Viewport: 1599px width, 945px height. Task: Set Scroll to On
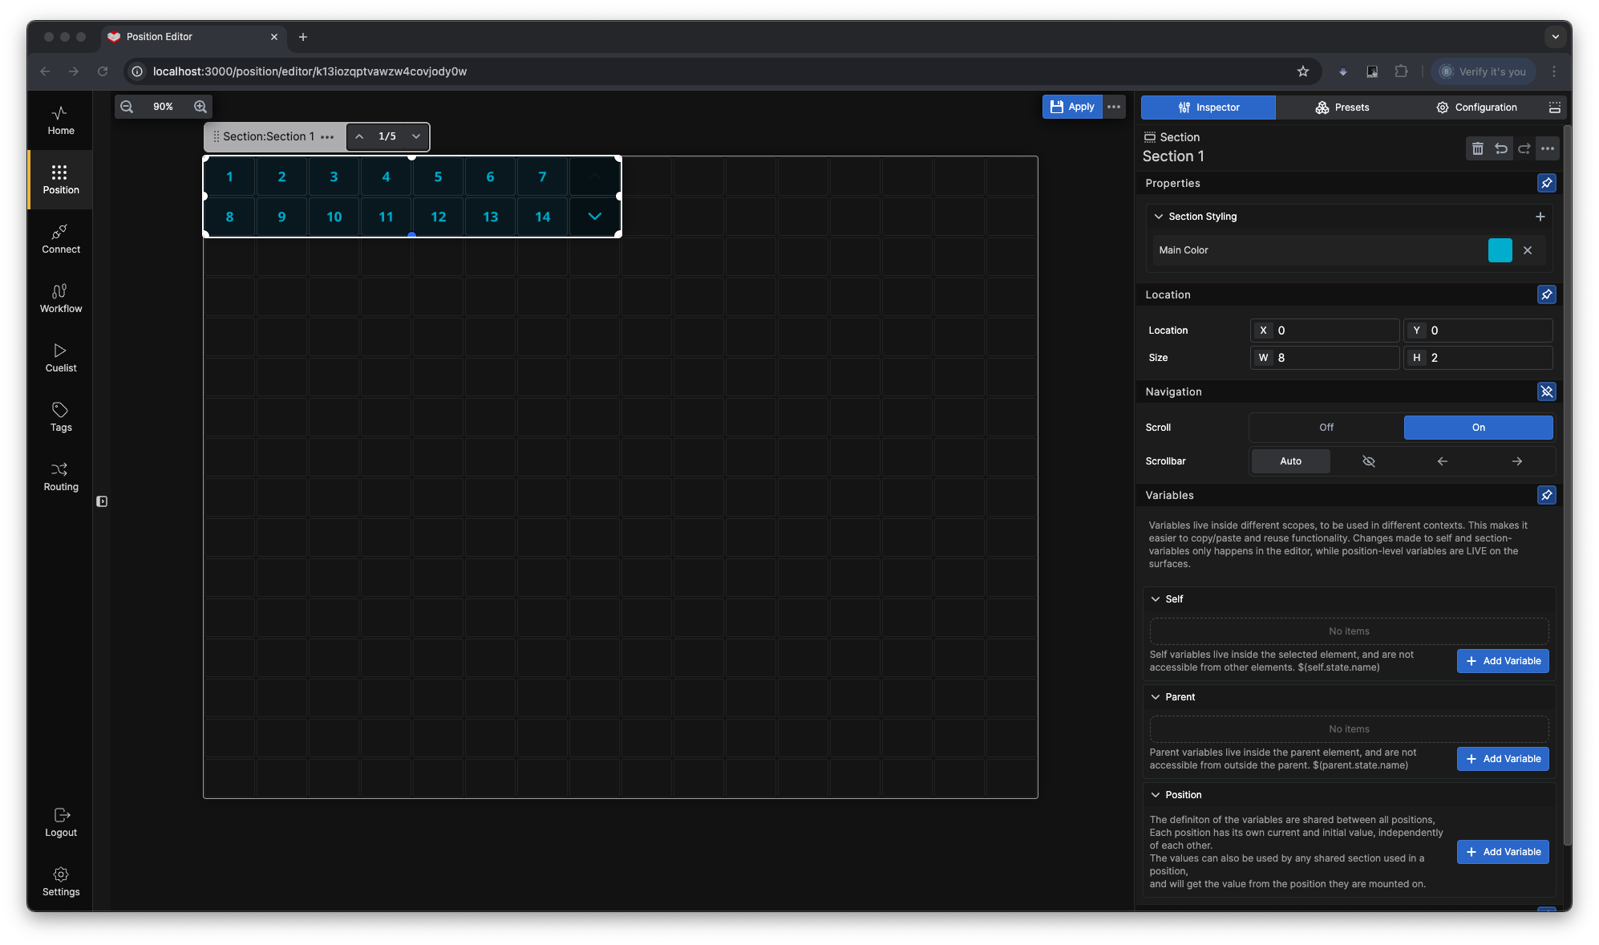[x=1478, y=428]
